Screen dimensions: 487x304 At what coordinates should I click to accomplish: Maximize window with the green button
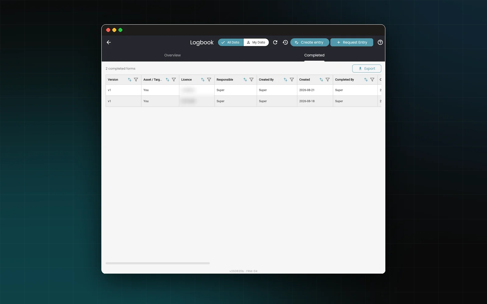(x=120, y=30)
